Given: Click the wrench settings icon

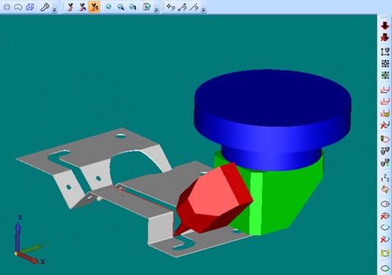Looking at the screenshot, I should pyautogui.click(x=45, y=7).
